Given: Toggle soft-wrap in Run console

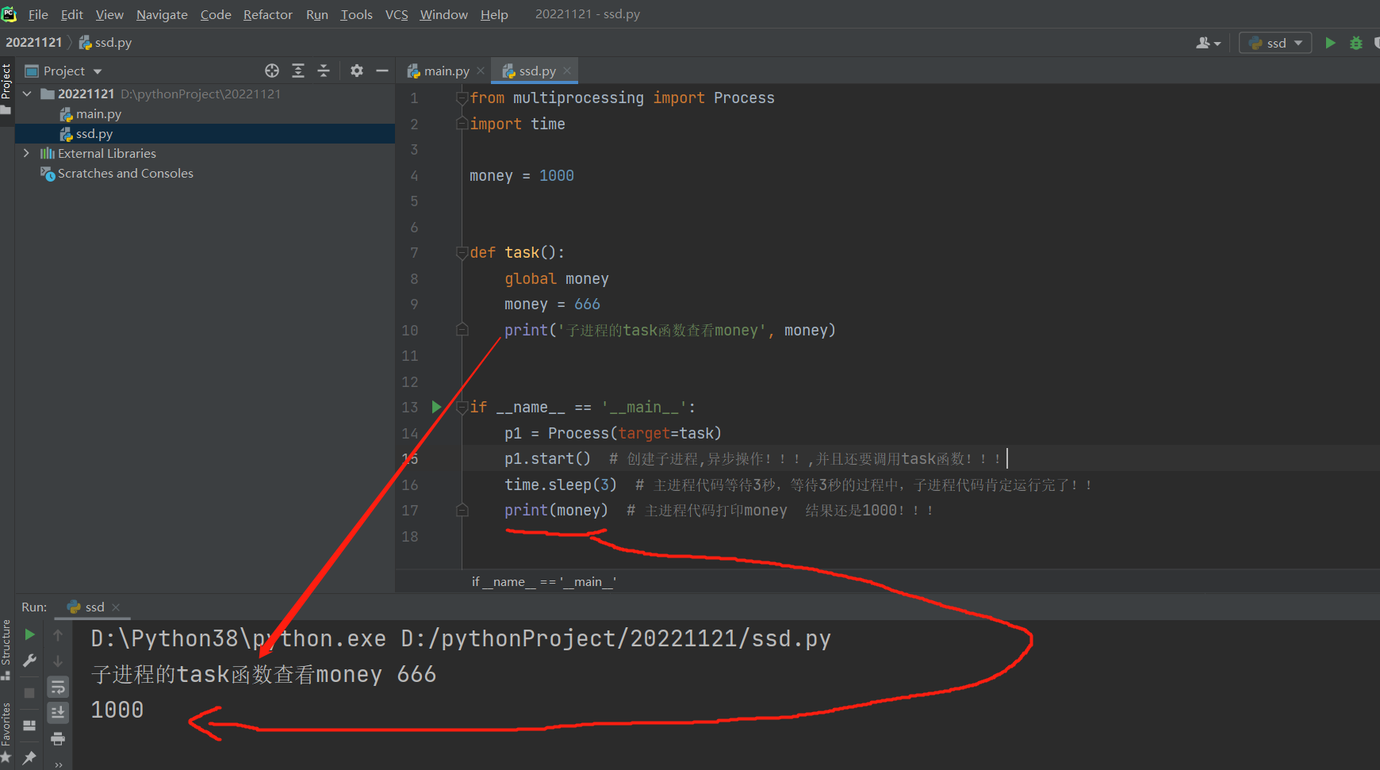Looking at the screenshot, I should 58,687.
